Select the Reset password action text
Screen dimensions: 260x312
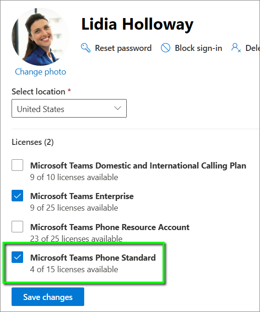123,48
